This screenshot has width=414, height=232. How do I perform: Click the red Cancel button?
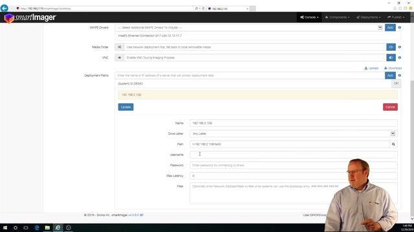coord(390,107)
